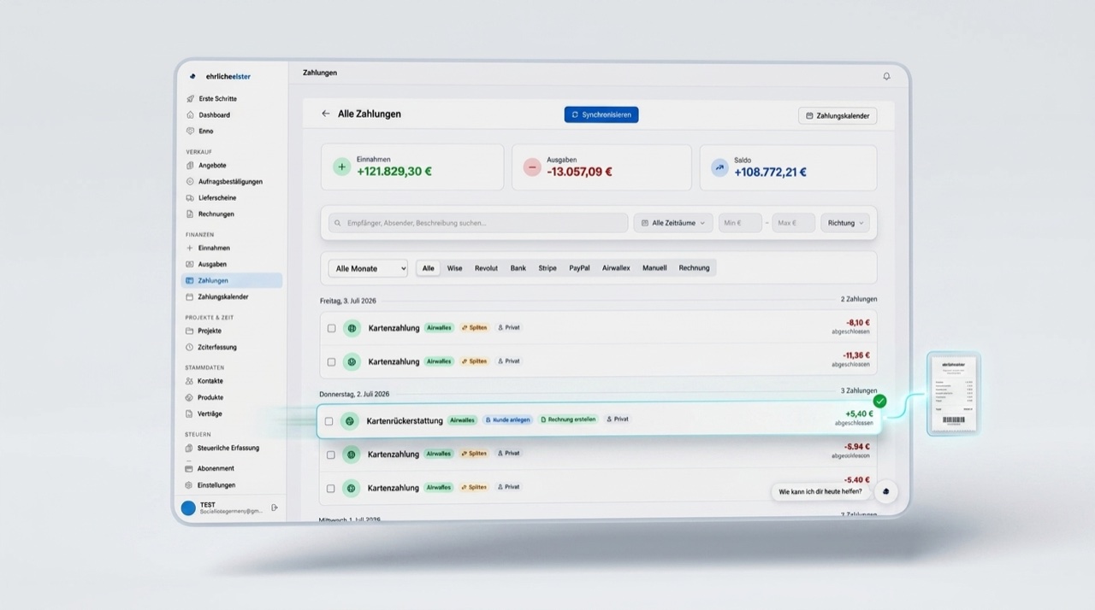1095x610 pixels.
Task: Click the truck icon for Lieferscheine
Action: point(190,197)
